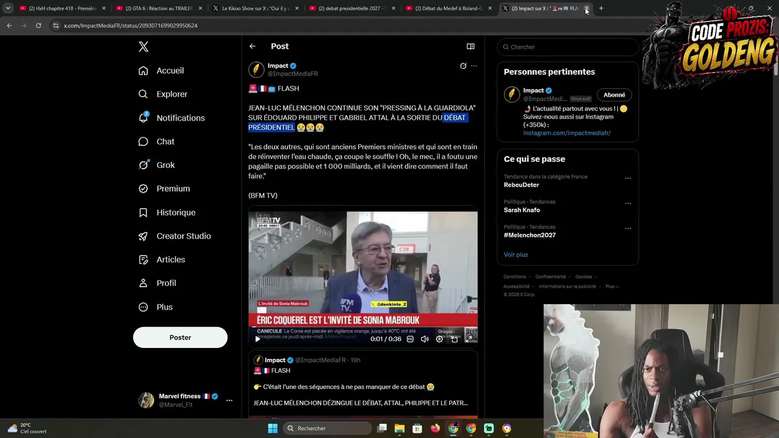Open the Marvel fitness account menu
This screenshot has height=438, width=779.
click(x=185, y=400)
